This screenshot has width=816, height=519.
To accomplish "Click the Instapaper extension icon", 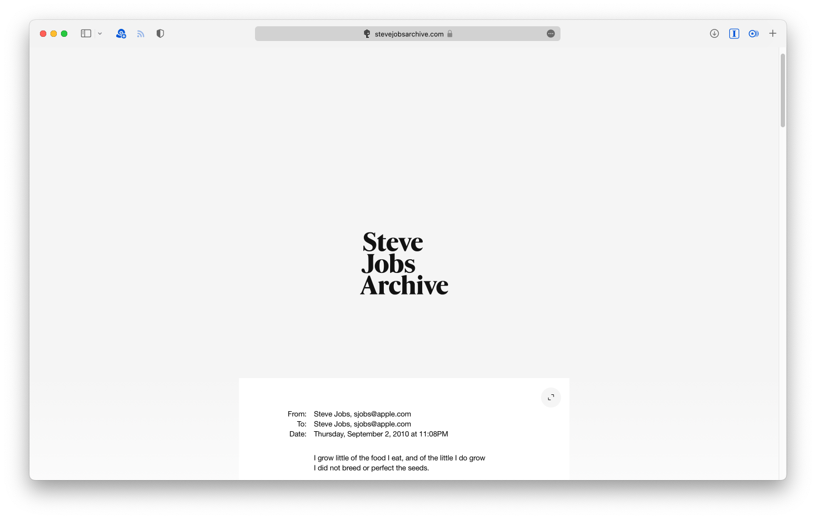I will [x=734, y=33].
